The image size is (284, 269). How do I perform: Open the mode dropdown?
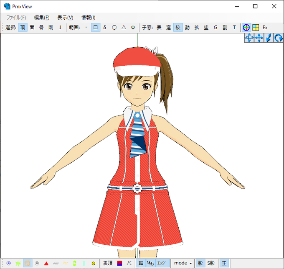[x=183, y=263]
